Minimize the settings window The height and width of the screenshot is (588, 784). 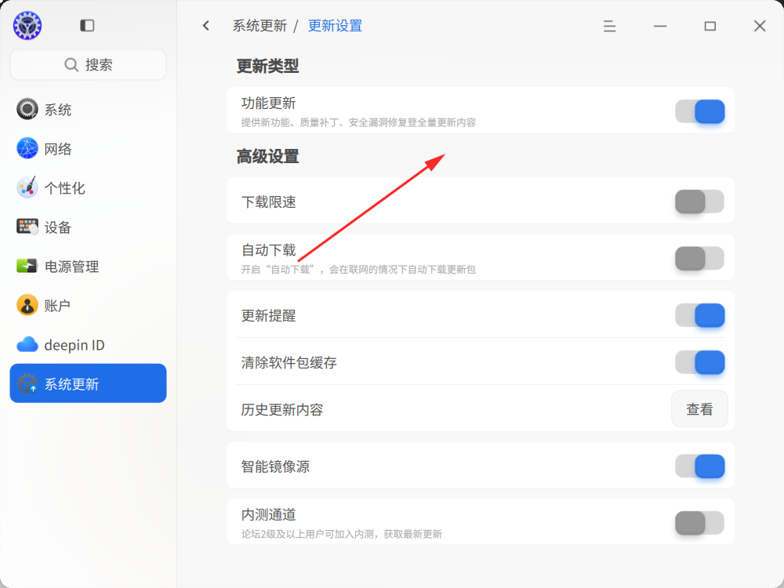coord(660,26)
